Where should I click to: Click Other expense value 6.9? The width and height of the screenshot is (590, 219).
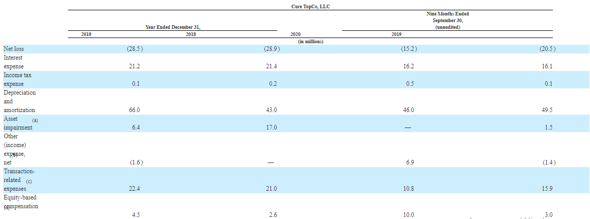(x=410, y=162)
